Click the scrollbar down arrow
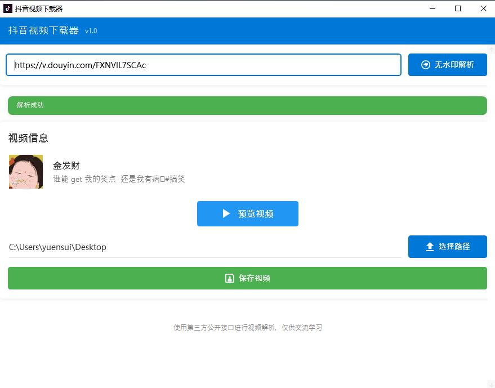This screenshot has width=495, height=388. 491,383
